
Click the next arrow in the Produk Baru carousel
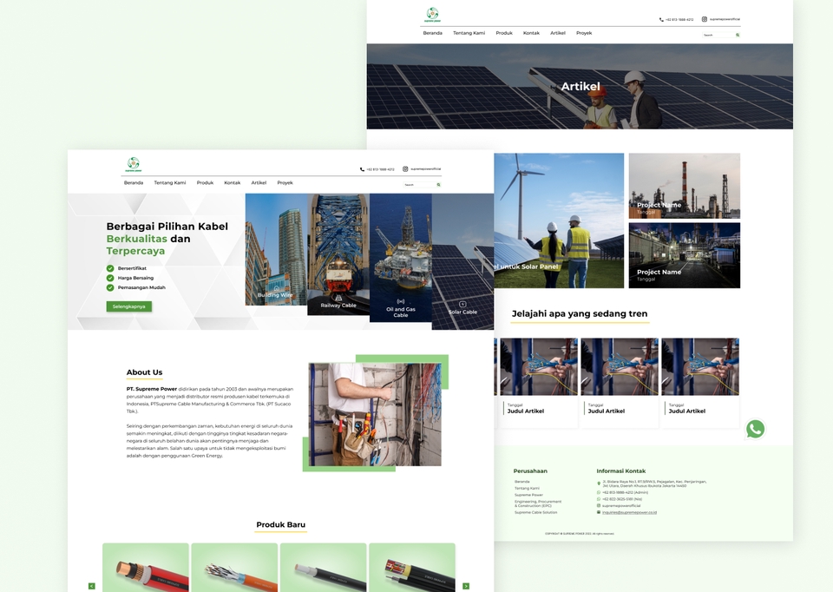[466, 586]
